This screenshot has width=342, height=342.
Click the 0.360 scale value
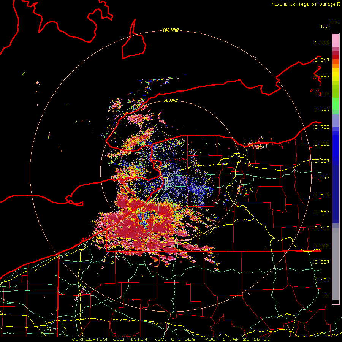[x=322, y=245]
